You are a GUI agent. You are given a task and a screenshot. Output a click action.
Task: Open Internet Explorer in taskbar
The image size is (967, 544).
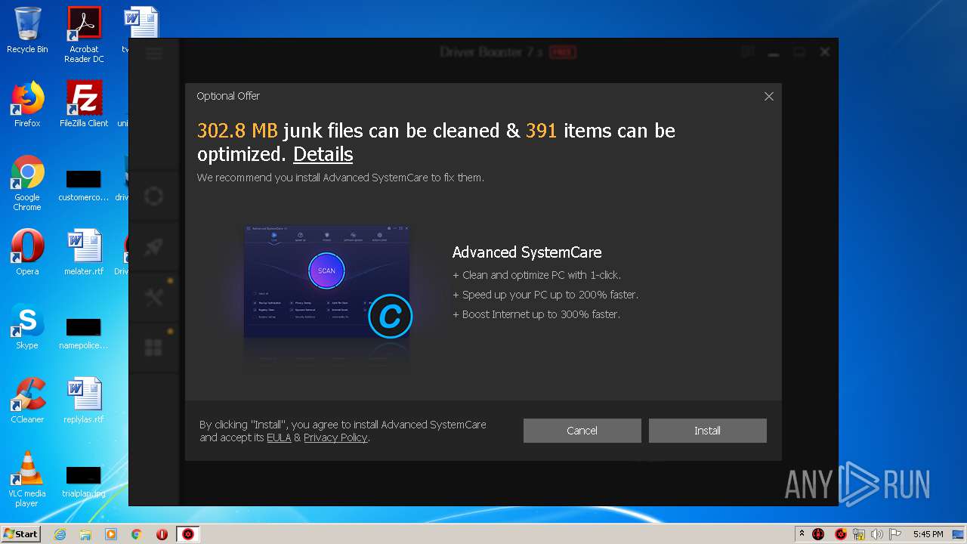point(60,534)
